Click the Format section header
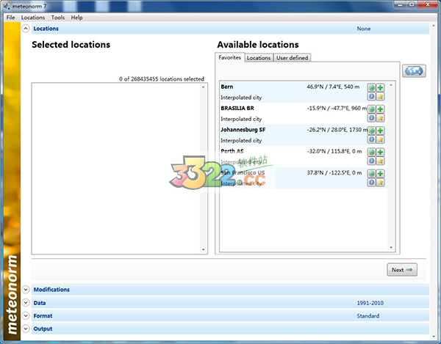 (230, 315)
